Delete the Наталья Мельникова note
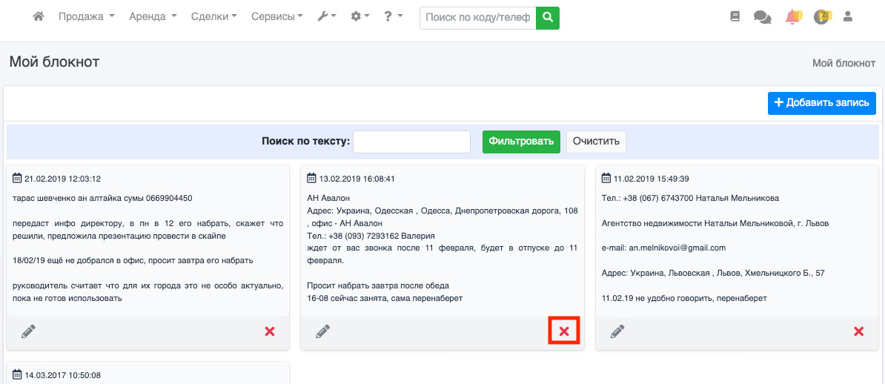 [858, 331]
